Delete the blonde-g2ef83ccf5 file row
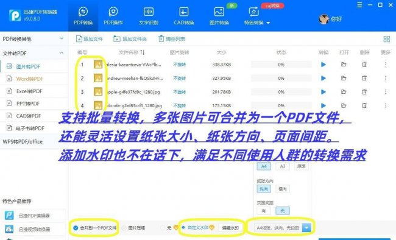The width and height of the screenshot is (396, 240). pos(364,105)
